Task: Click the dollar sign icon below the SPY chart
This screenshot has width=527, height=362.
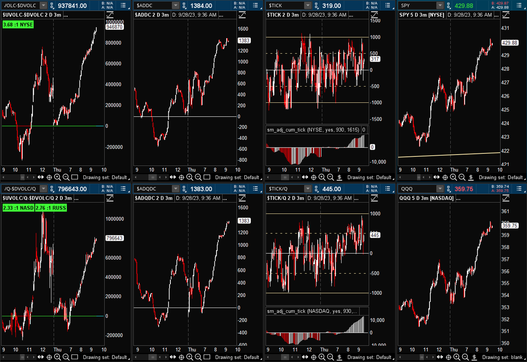Action: (x=471, y=177)
